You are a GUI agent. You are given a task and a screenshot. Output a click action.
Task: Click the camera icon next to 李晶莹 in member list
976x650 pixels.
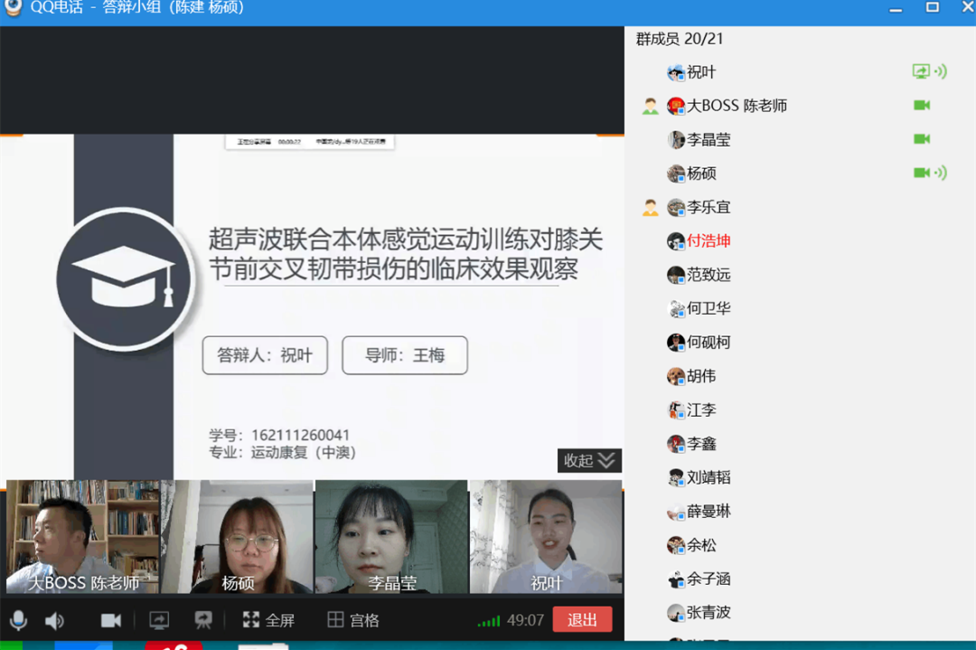click(x=922, y=139)
